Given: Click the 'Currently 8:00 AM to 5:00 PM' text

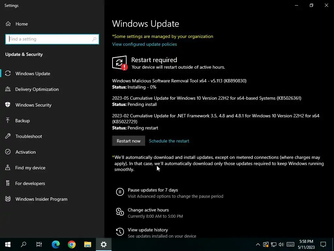Looking at the screenshot, I should pyautogui.click(x=155, y=216).
